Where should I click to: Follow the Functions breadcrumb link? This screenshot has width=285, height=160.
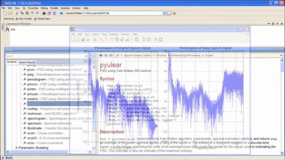[161, 56]
